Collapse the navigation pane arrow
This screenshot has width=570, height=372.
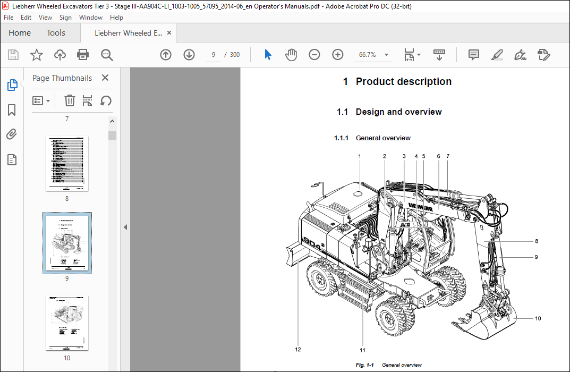(x=125, y=227)
